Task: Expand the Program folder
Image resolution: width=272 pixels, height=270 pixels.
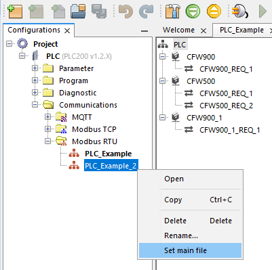Action: [35, 80]
